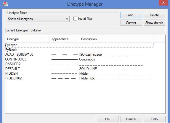Close the Linetype Manager dialog
This screenshot has height=123, width=170.
(163, 3)
